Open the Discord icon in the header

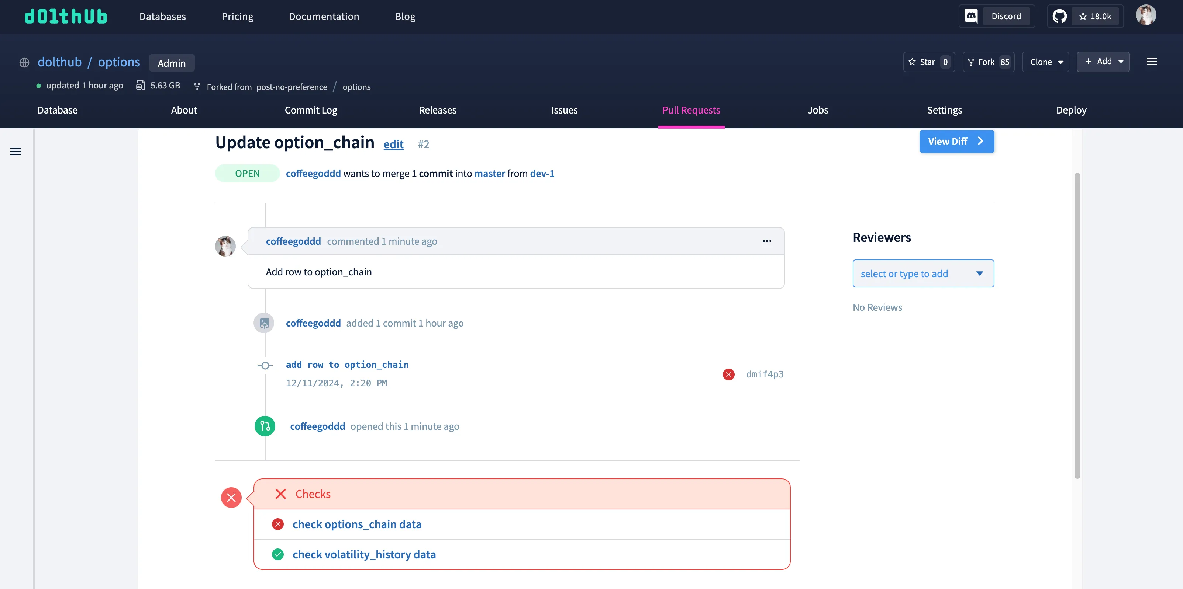[x=971, y=15]
